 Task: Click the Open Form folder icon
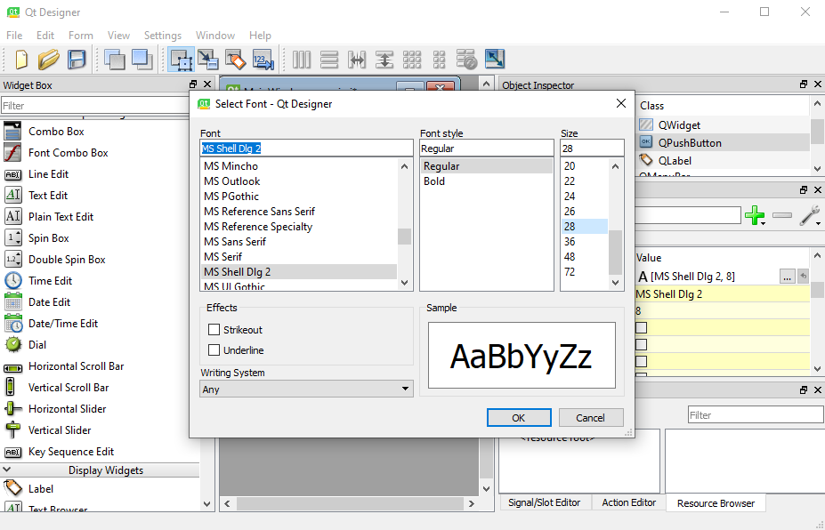pyautogui.click(x=48, y=60)
